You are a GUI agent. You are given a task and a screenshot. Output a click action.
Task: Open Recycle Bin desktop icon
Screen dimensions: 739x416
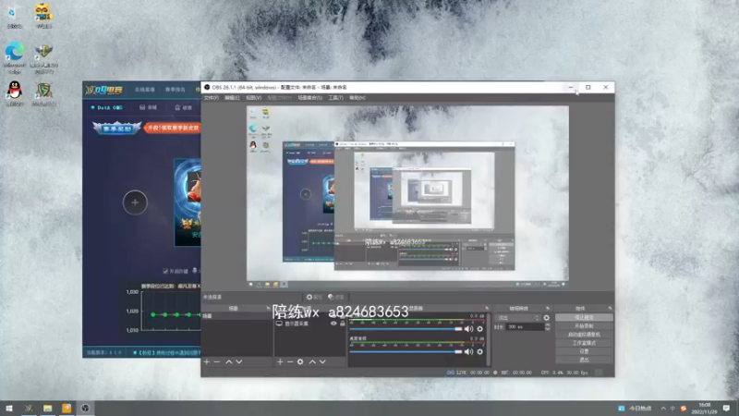tap(14, 16)
